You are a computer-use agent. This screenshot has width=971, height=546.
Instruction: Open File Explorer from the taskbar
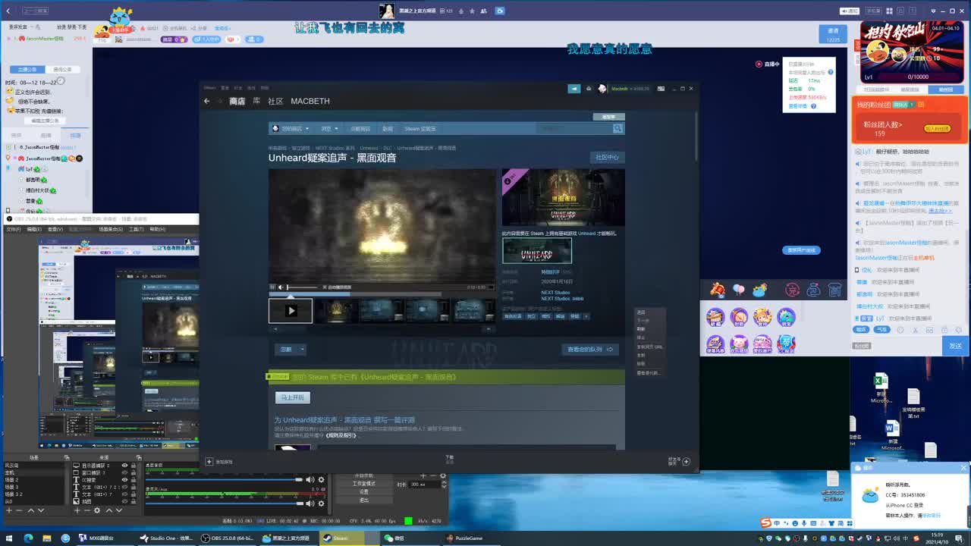[46, 538]
